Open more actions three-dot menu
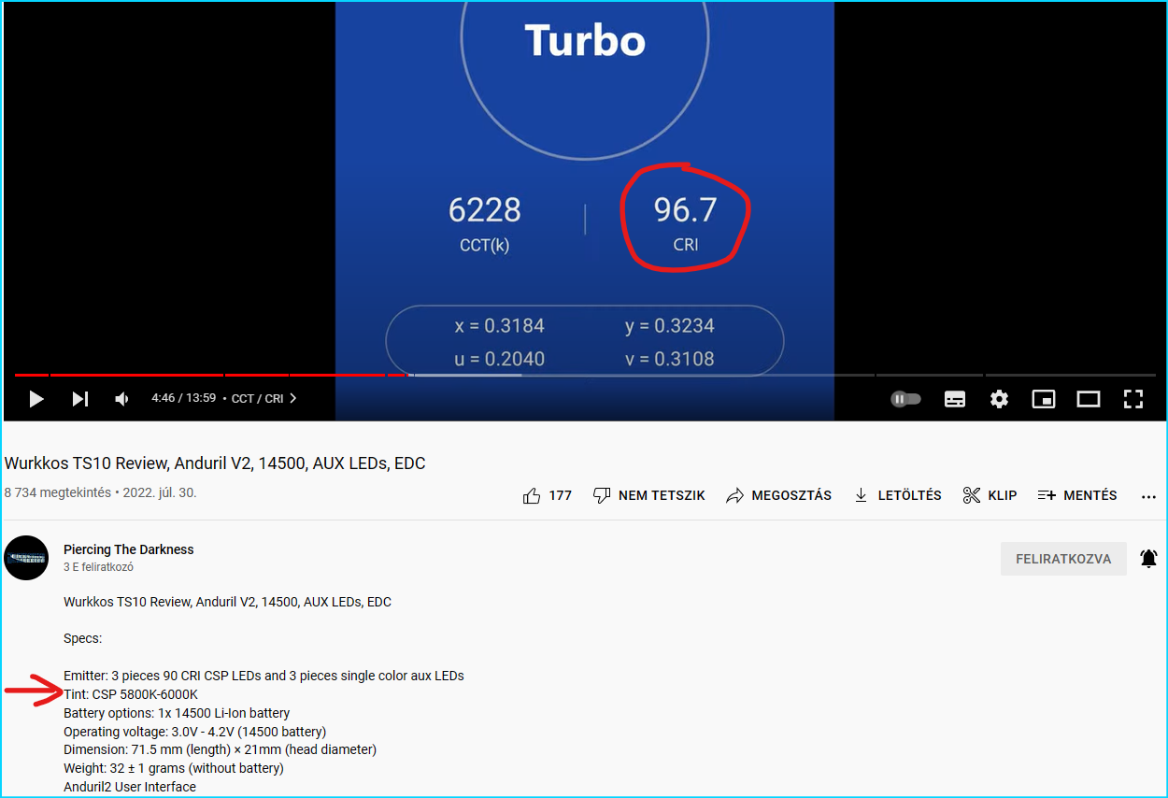The image size is (1168, 798). coord(1148,496)
